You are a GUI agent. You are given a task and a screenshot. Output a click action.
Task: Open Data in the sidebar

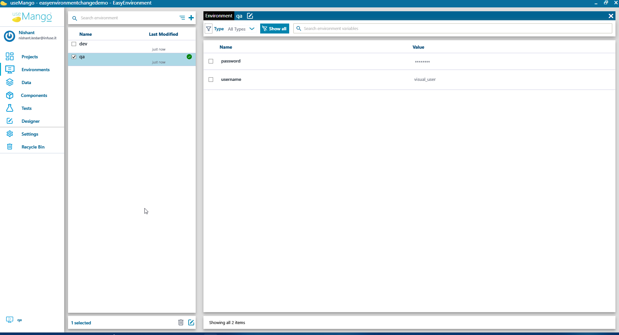click(x=26, y=82)
